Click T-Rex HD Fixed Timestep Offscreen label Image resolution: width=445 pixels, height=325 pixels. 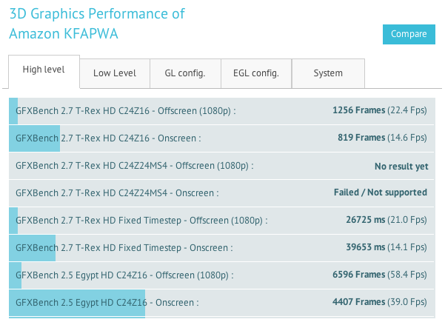pos(141,220)
